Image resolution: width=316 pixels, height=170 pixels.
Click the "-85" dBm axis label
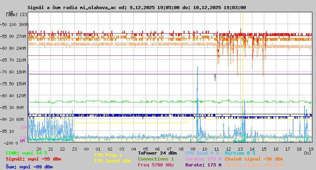tap(4, 108)
